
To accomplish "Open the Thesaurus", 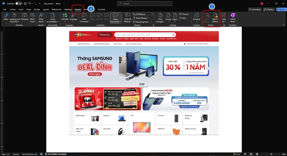I will [x=24, y=17].
